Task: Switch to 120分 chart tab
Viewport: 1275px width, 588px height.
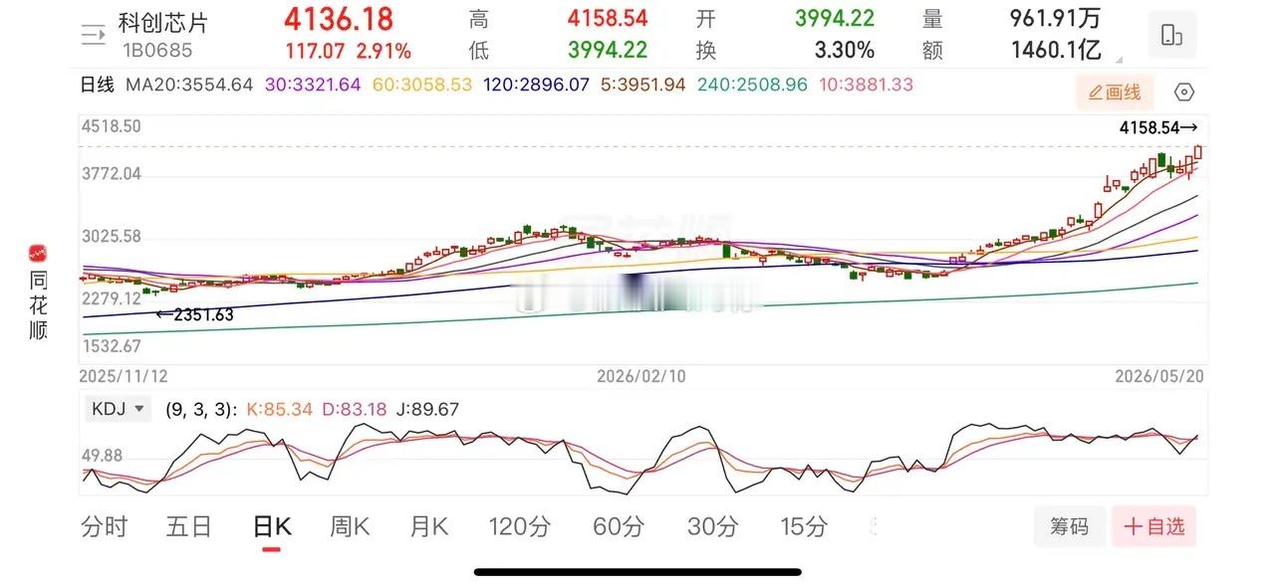Action: tap(519, 526)
